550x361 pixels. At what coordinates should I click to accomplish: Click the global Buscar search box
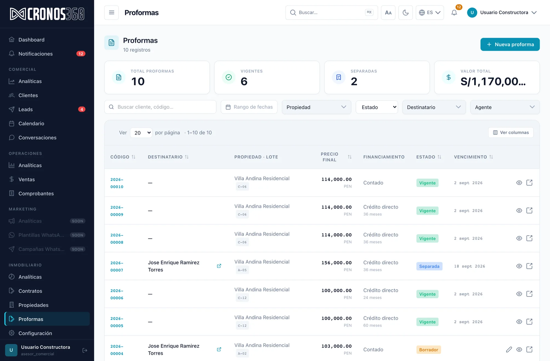coord(331,13)
